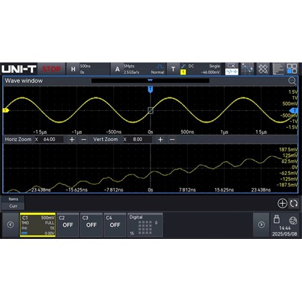
Task: Click the 500ns timebase value
Action: coord(85,66)
